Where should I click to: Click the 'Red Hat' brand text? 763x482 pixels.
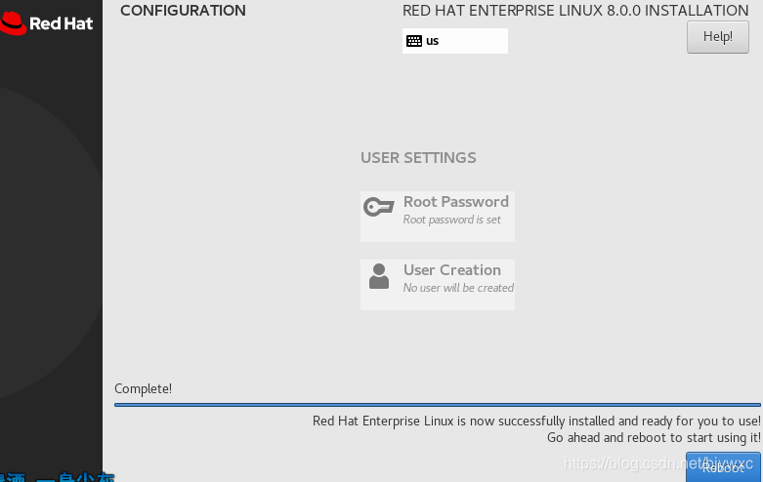pyautogui.click(x=61, y=23)
